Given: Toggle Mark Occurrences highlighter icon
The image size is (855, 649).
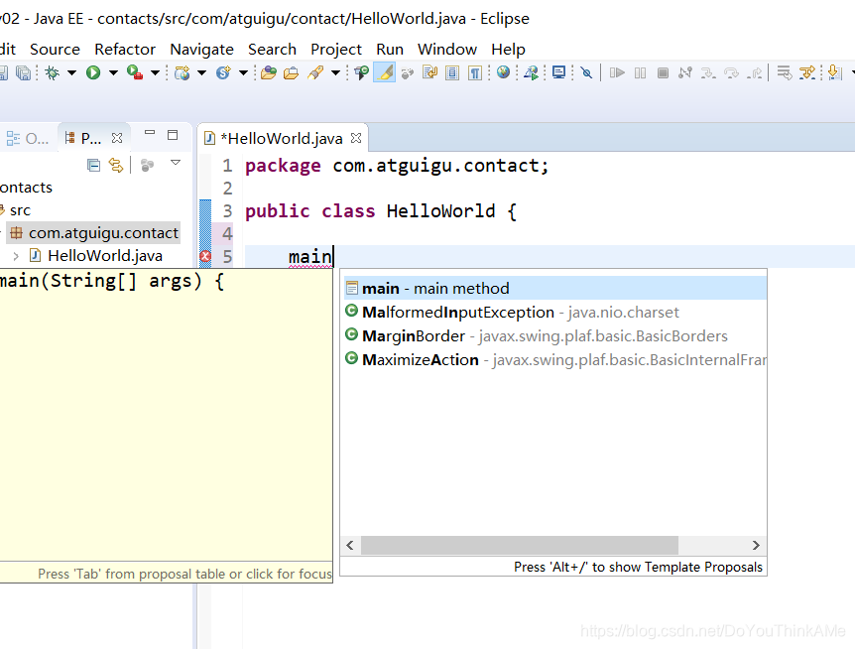Looking at the screenshot, I should point(385,72).
